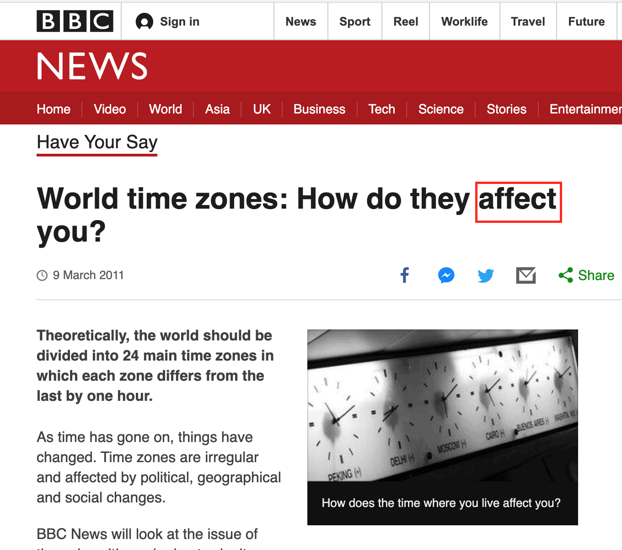The width and height of the screenshot is (622, 550).
Task: Open the Business news section
Action: [319, 109]
